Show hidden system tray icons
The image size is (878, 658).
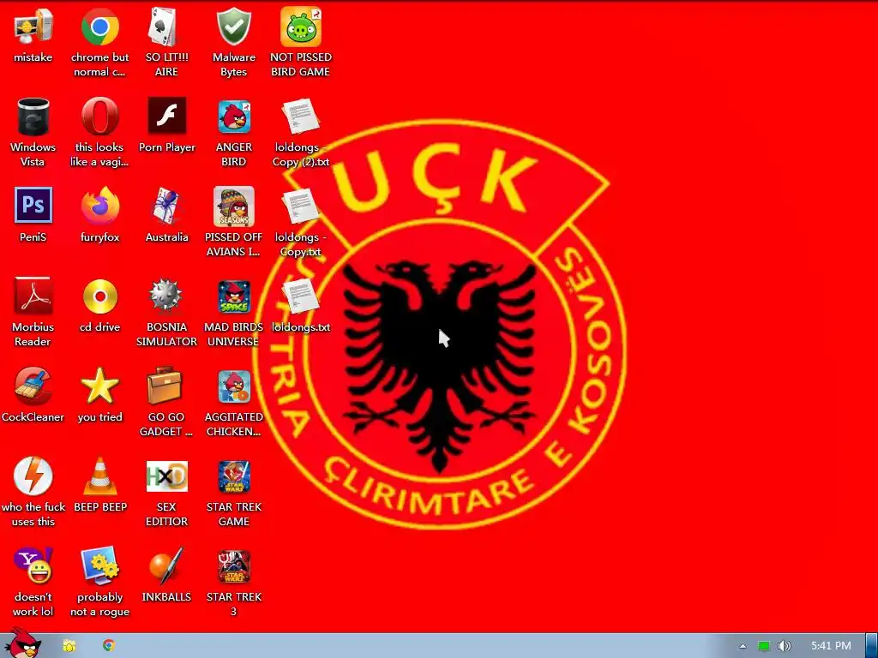click(743, 646)
